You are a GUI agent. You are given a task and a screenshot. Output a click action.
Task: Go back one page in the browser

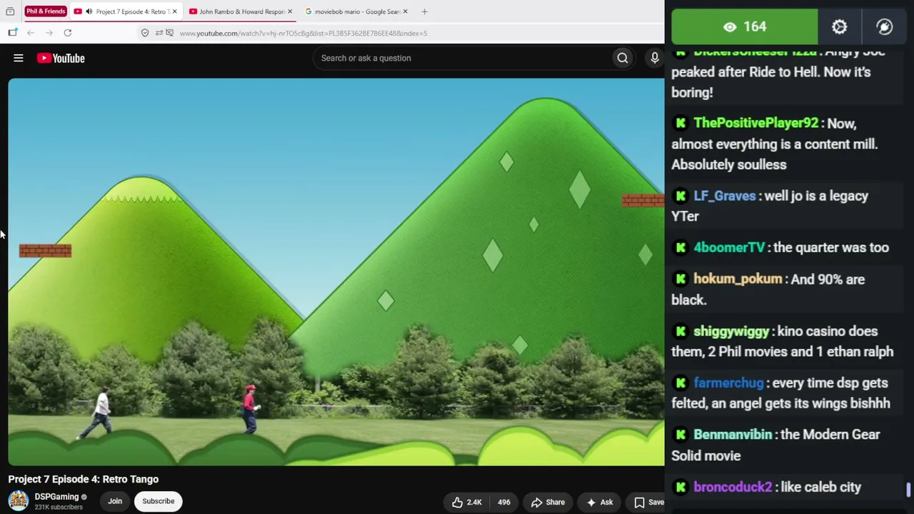tap(31, 33)
